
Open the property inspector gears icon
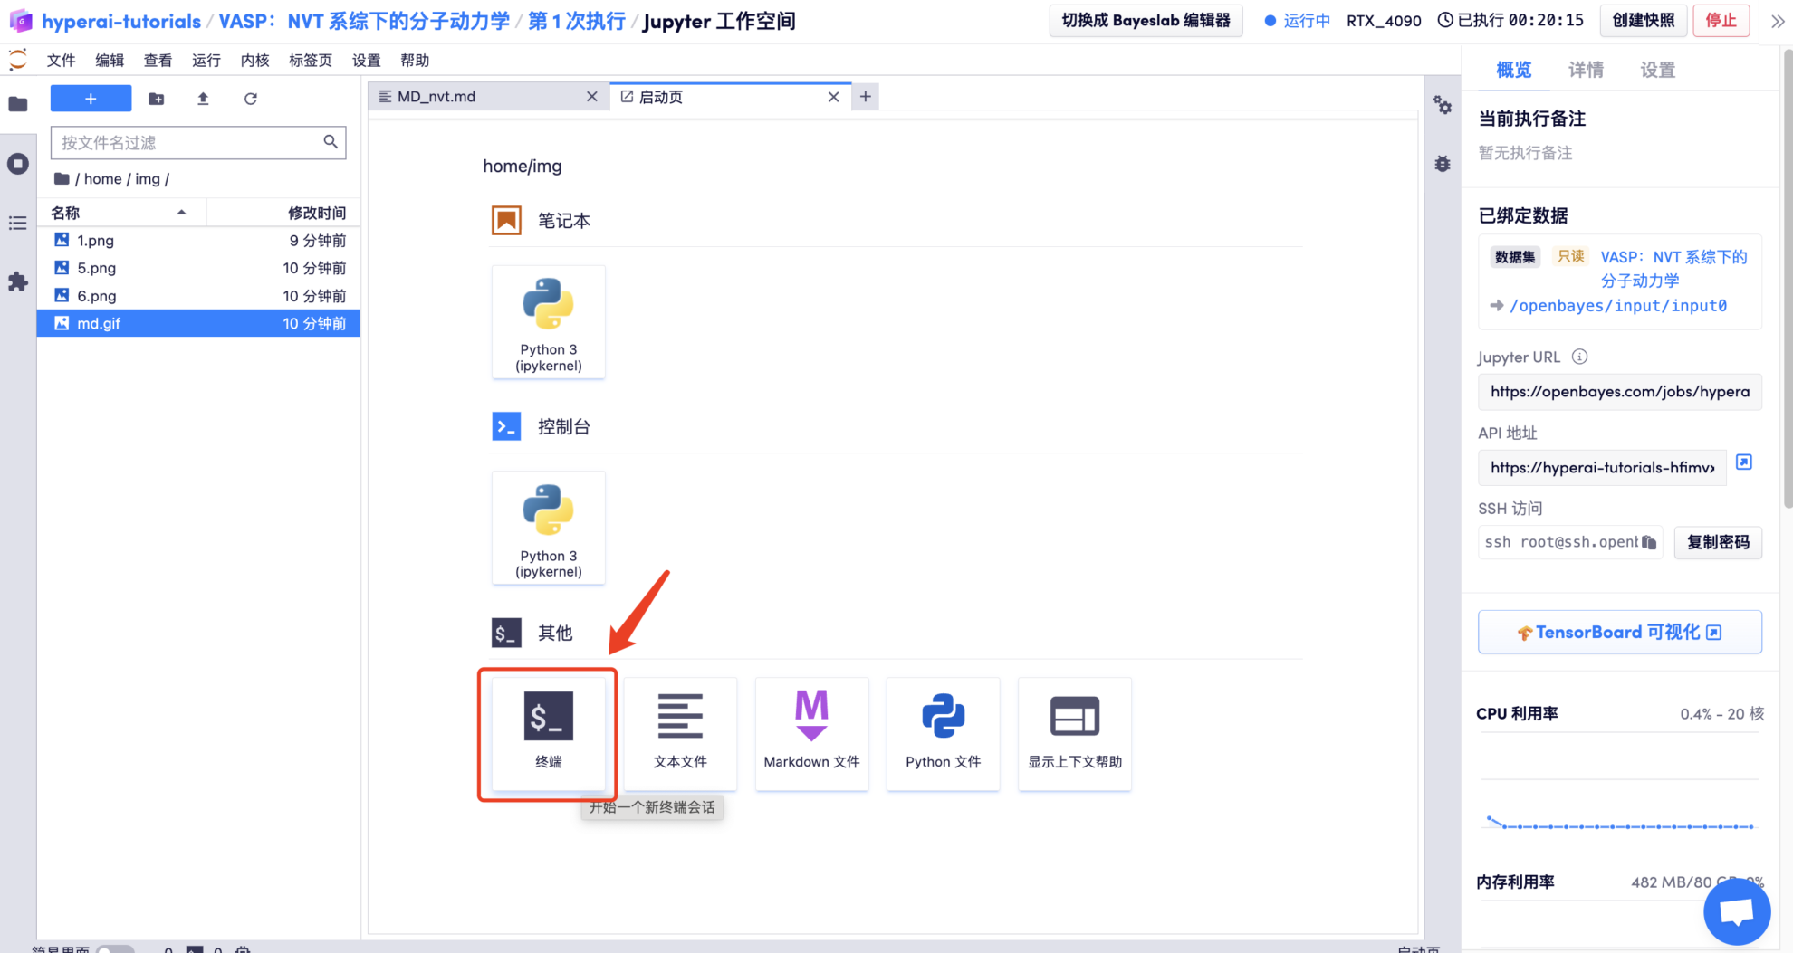tap(1443, 106)
